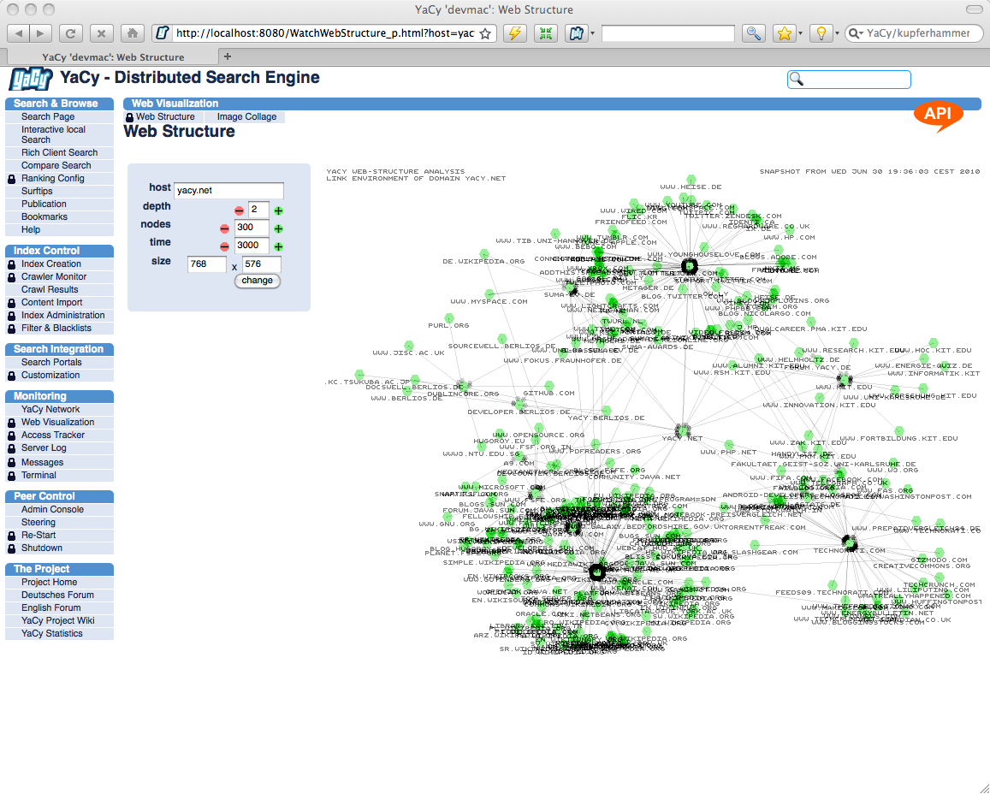Click the browser home button
990x794 pixels.
click(x=131, y=33)
